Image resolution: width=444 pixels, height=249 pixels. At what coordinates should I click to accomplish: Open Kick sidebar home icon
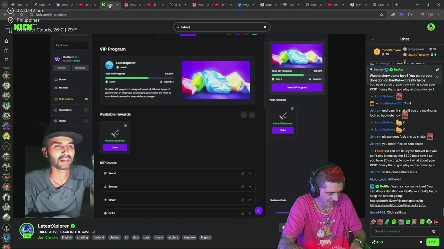coord(6,41)
